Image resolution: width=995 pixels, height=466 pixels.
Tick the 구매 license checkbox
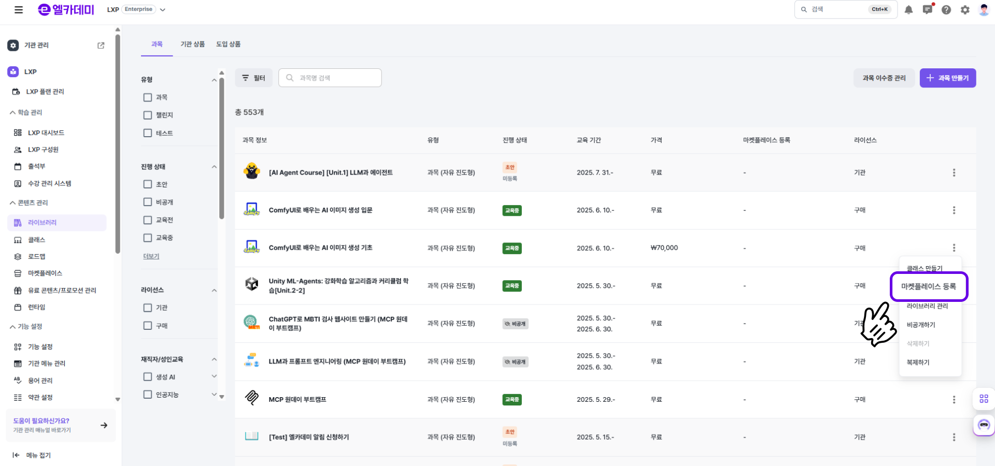pos(148,326)
